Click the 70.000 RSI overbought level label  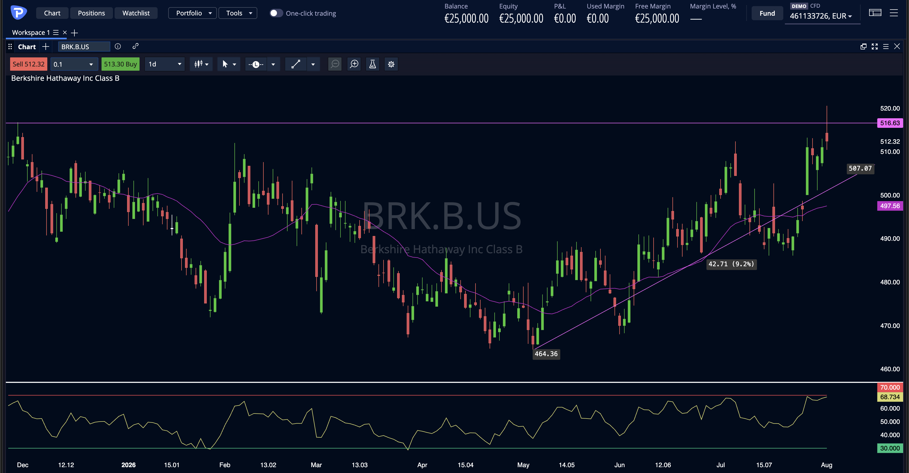(890, 387)
